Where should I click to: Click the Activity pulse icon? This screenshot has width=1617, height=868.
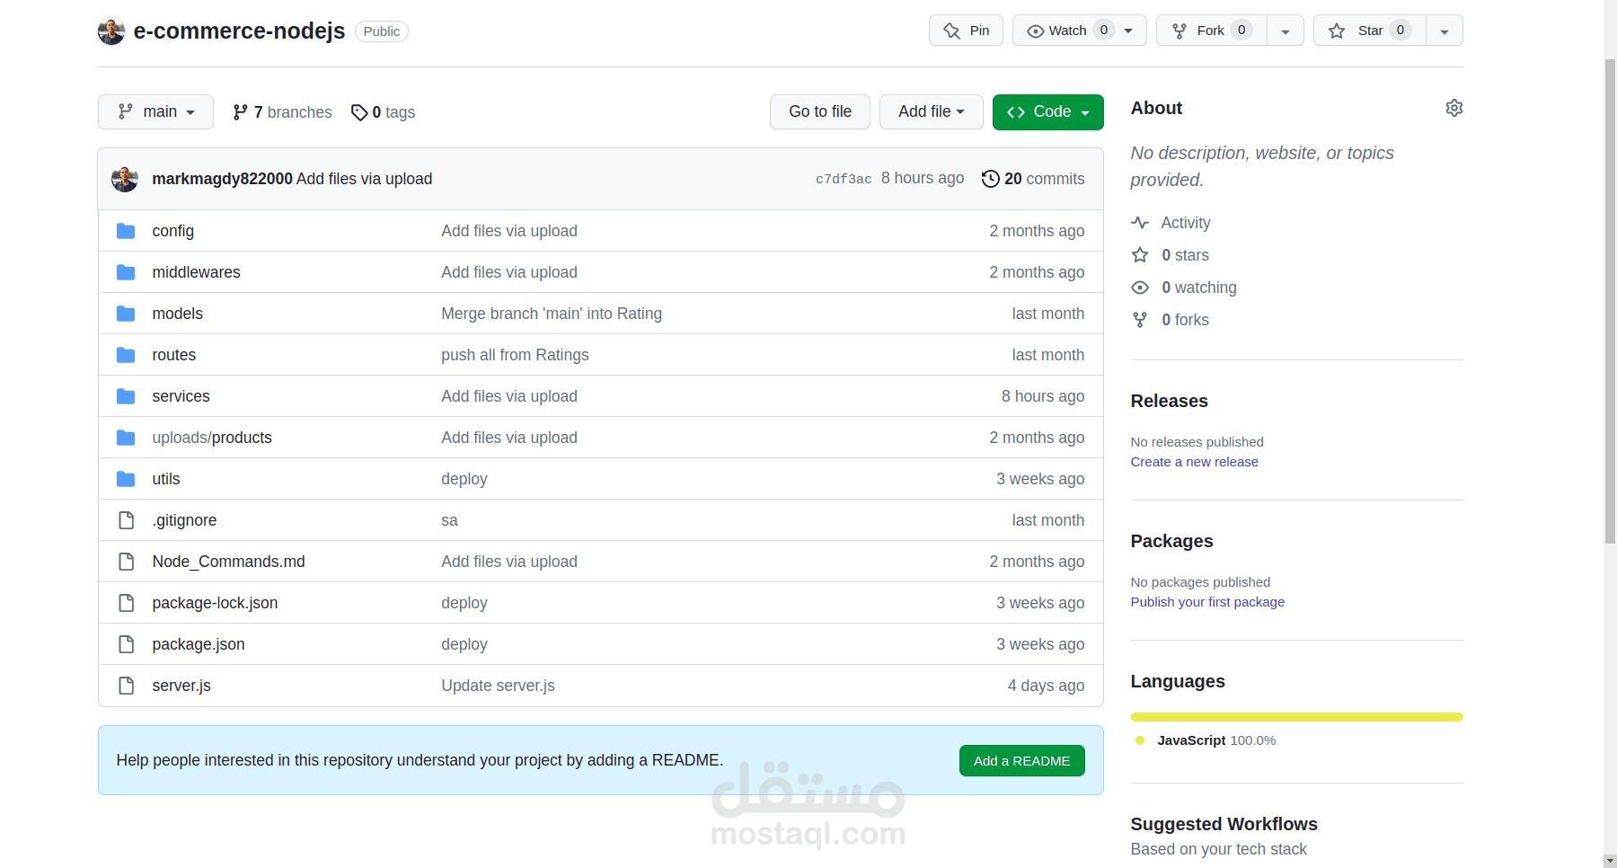(x=1140, y=223)
